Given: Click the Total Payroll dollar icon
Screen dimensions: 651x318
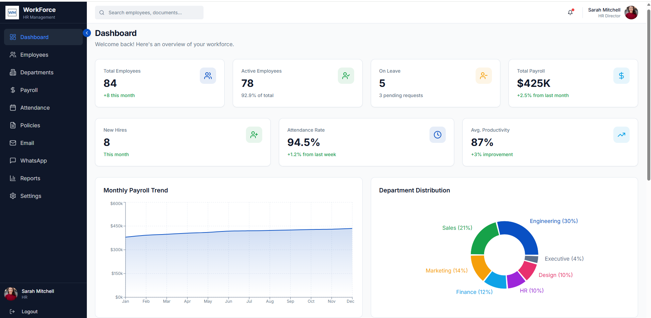Looking at the screenshot, I should pyautogui.click(x=621, y=76).
